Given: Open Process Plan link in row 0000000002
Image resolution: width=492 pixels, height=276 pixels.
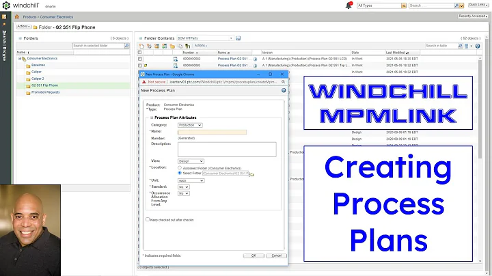Looking at the screenshot, I should [x=234, y=59].
